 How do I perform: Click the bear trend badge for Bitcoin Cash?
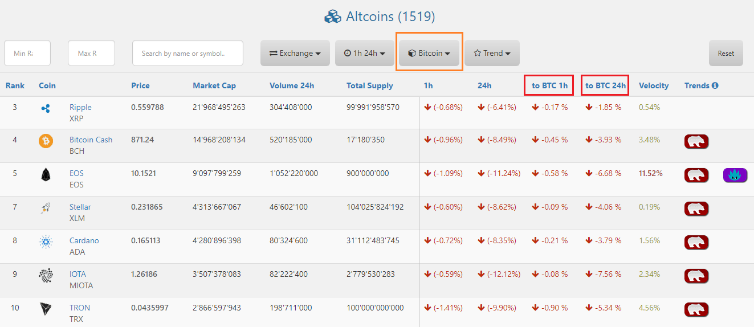(696, 141)
